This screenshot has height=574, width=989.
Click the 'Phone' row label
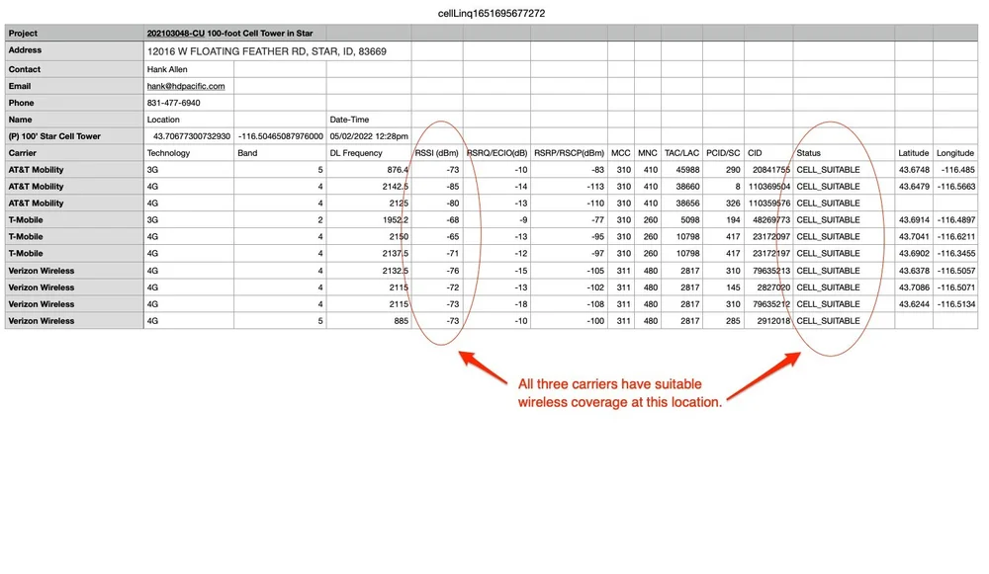click(21, 103)
